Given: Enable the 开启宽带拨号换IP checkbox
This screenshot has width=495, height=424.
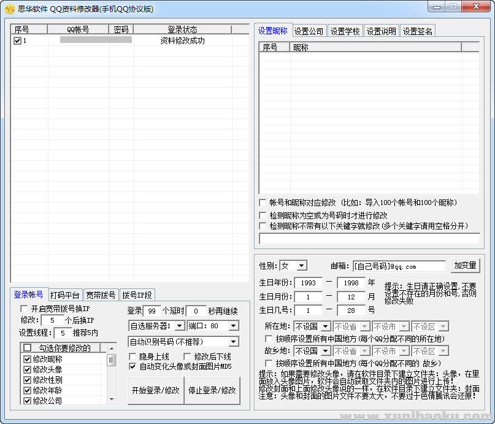Looking at the screenshot, I should point(25,309).
